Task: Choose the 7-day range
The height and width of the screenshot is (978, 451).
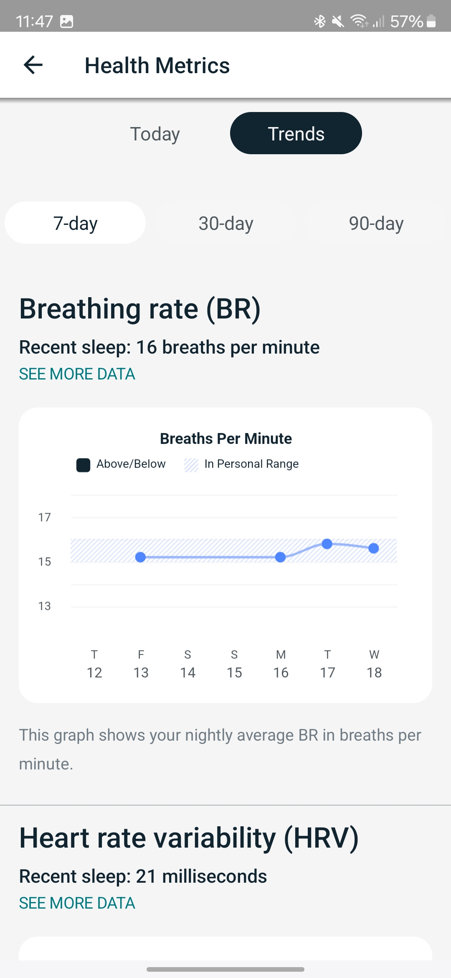Action: pyautogui.click(x=75, y=223)
